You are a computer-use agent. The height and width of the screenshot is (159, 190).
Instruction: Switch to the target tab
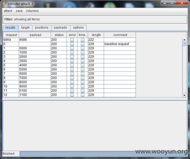(25, 28)
